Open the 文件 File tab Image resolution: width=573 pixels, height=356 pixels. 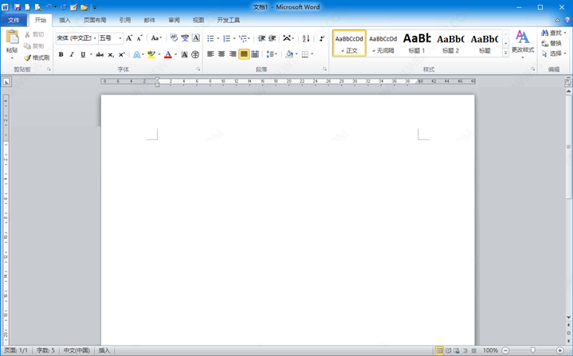point(14,20)
